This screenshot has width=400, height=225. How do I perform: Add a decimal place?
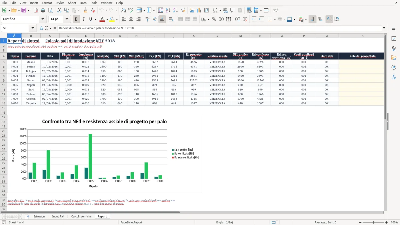pyautogui.click(x=238, y=19)
